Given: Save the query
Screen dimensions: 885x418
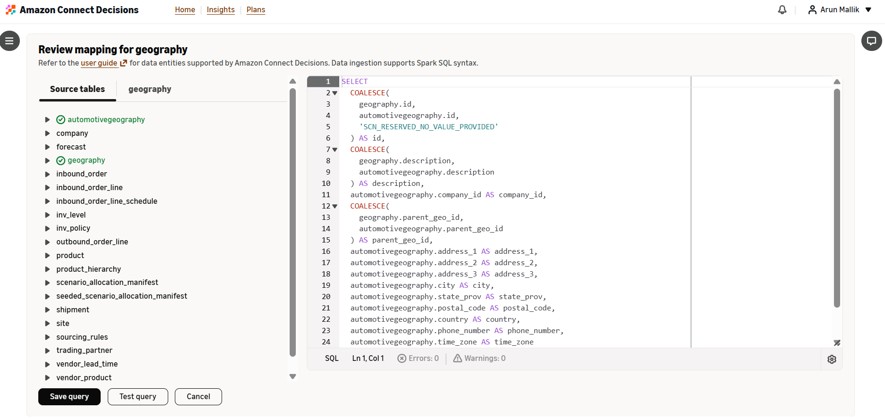Looking at the screenshot, I should [69, 397].
